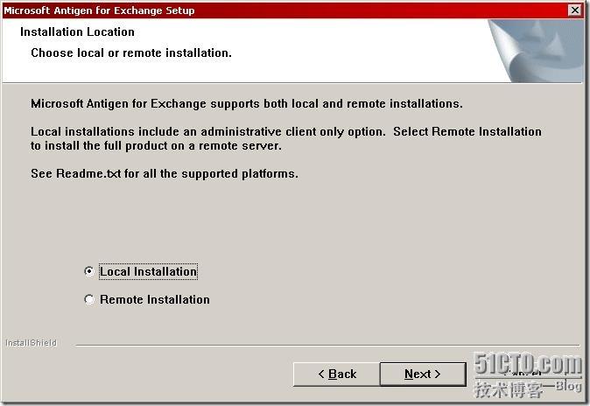Click the 'Local installations include an administrative client' paragraph

coord(286,138)
